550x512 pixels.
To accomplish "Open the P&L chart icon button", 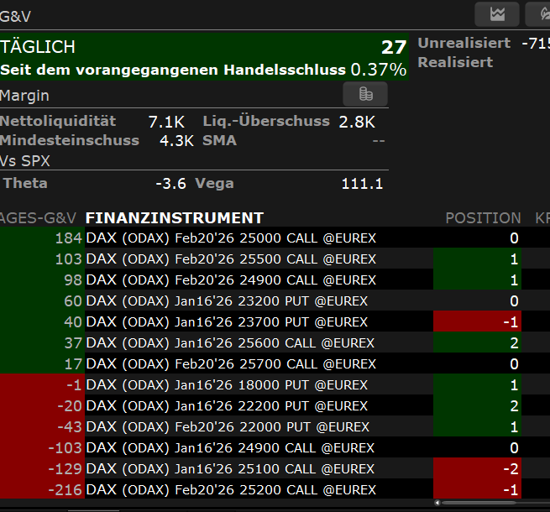I will click(497, 13).
